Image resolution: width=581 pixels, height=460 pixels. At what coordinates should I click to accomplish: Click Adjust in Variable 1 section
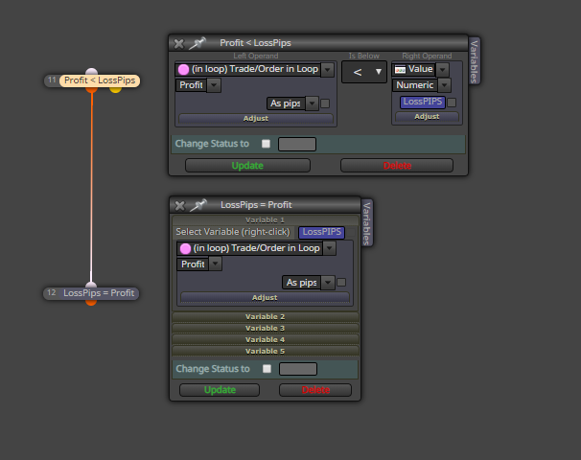tap(265, 297)
